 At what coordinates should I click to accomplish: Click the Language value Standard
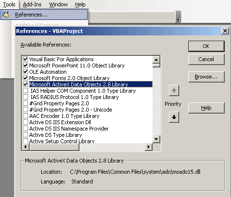[x=82, y=181]
